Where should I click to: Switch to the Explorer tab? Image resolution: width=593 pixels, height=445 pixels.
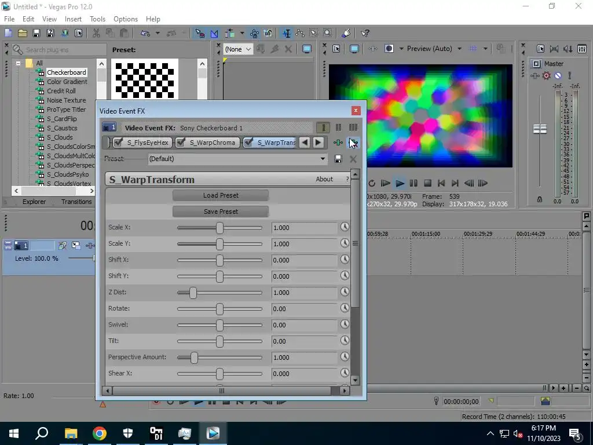tap(34, 202)
